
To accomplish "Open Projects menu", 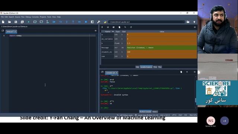I will (x=43, y=17).
